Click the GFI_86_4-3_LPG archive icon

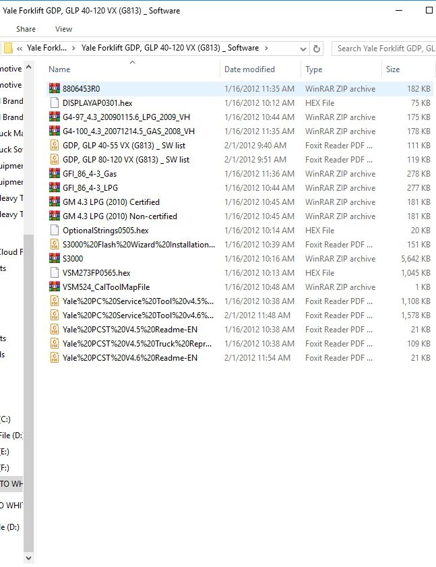pyautogui.click(x=54, y=187)
